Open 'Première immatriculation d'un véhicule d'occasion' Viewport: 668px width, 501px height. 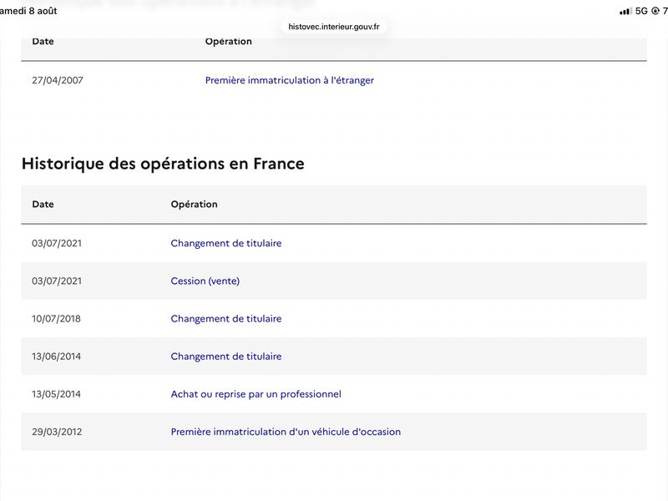point(286,432)
